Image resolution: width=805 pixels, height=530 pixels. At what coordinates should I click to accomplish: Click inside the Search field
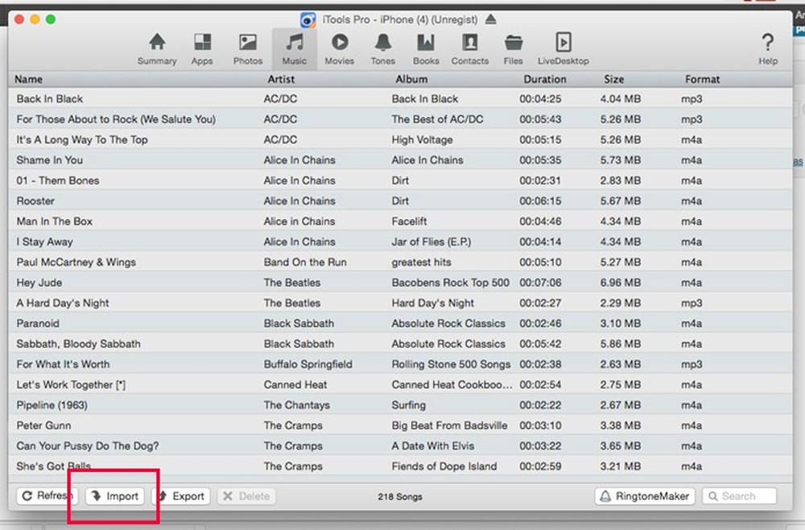pyautogui.click(x=739, y=496)
